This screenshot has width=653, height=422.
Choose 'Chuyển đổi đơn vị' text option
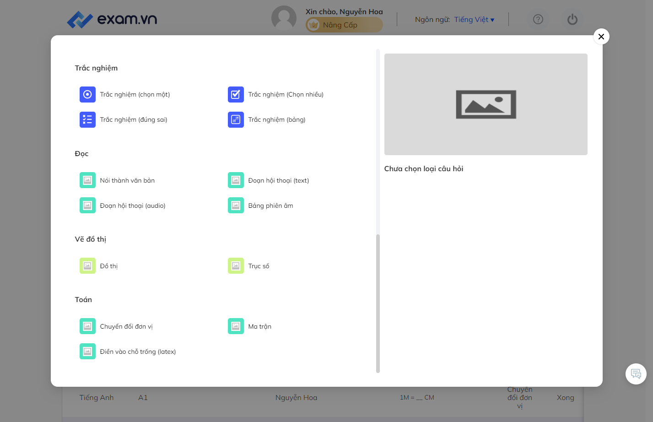(x=126, y=326)
